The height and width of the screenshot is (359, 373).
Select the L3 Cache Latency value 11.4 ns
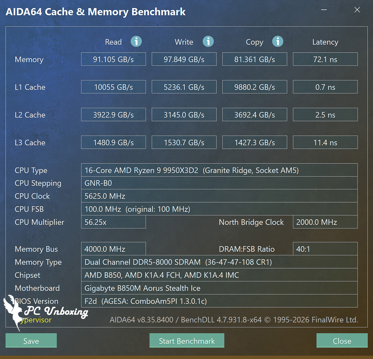point(325,142)
